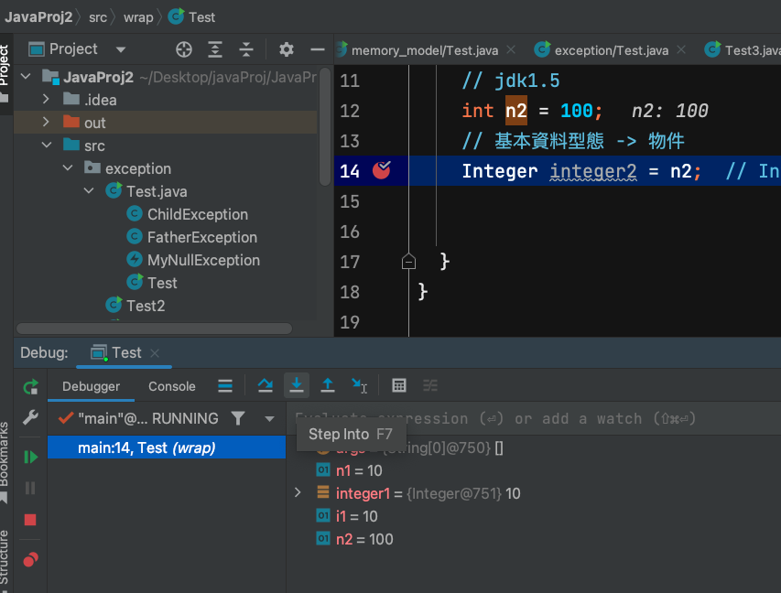Open debugger settings wrench icon
Viewport: 781px width, 593px height.
(30, 417)
